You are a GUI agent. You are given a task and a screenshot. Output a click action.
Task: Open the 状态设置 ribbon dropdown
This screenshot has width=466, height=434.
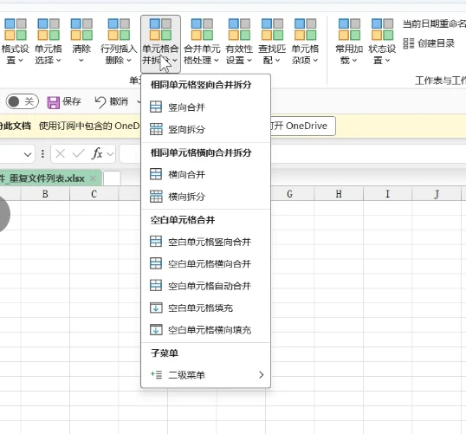382,42
